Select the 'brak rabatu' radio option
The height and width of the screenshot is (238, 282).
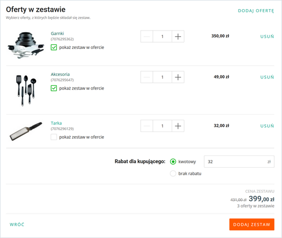(x=173, y=173)
